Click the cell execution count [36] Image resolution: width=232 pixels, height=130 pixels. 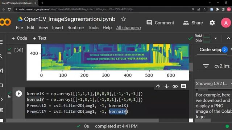[19, 50]
